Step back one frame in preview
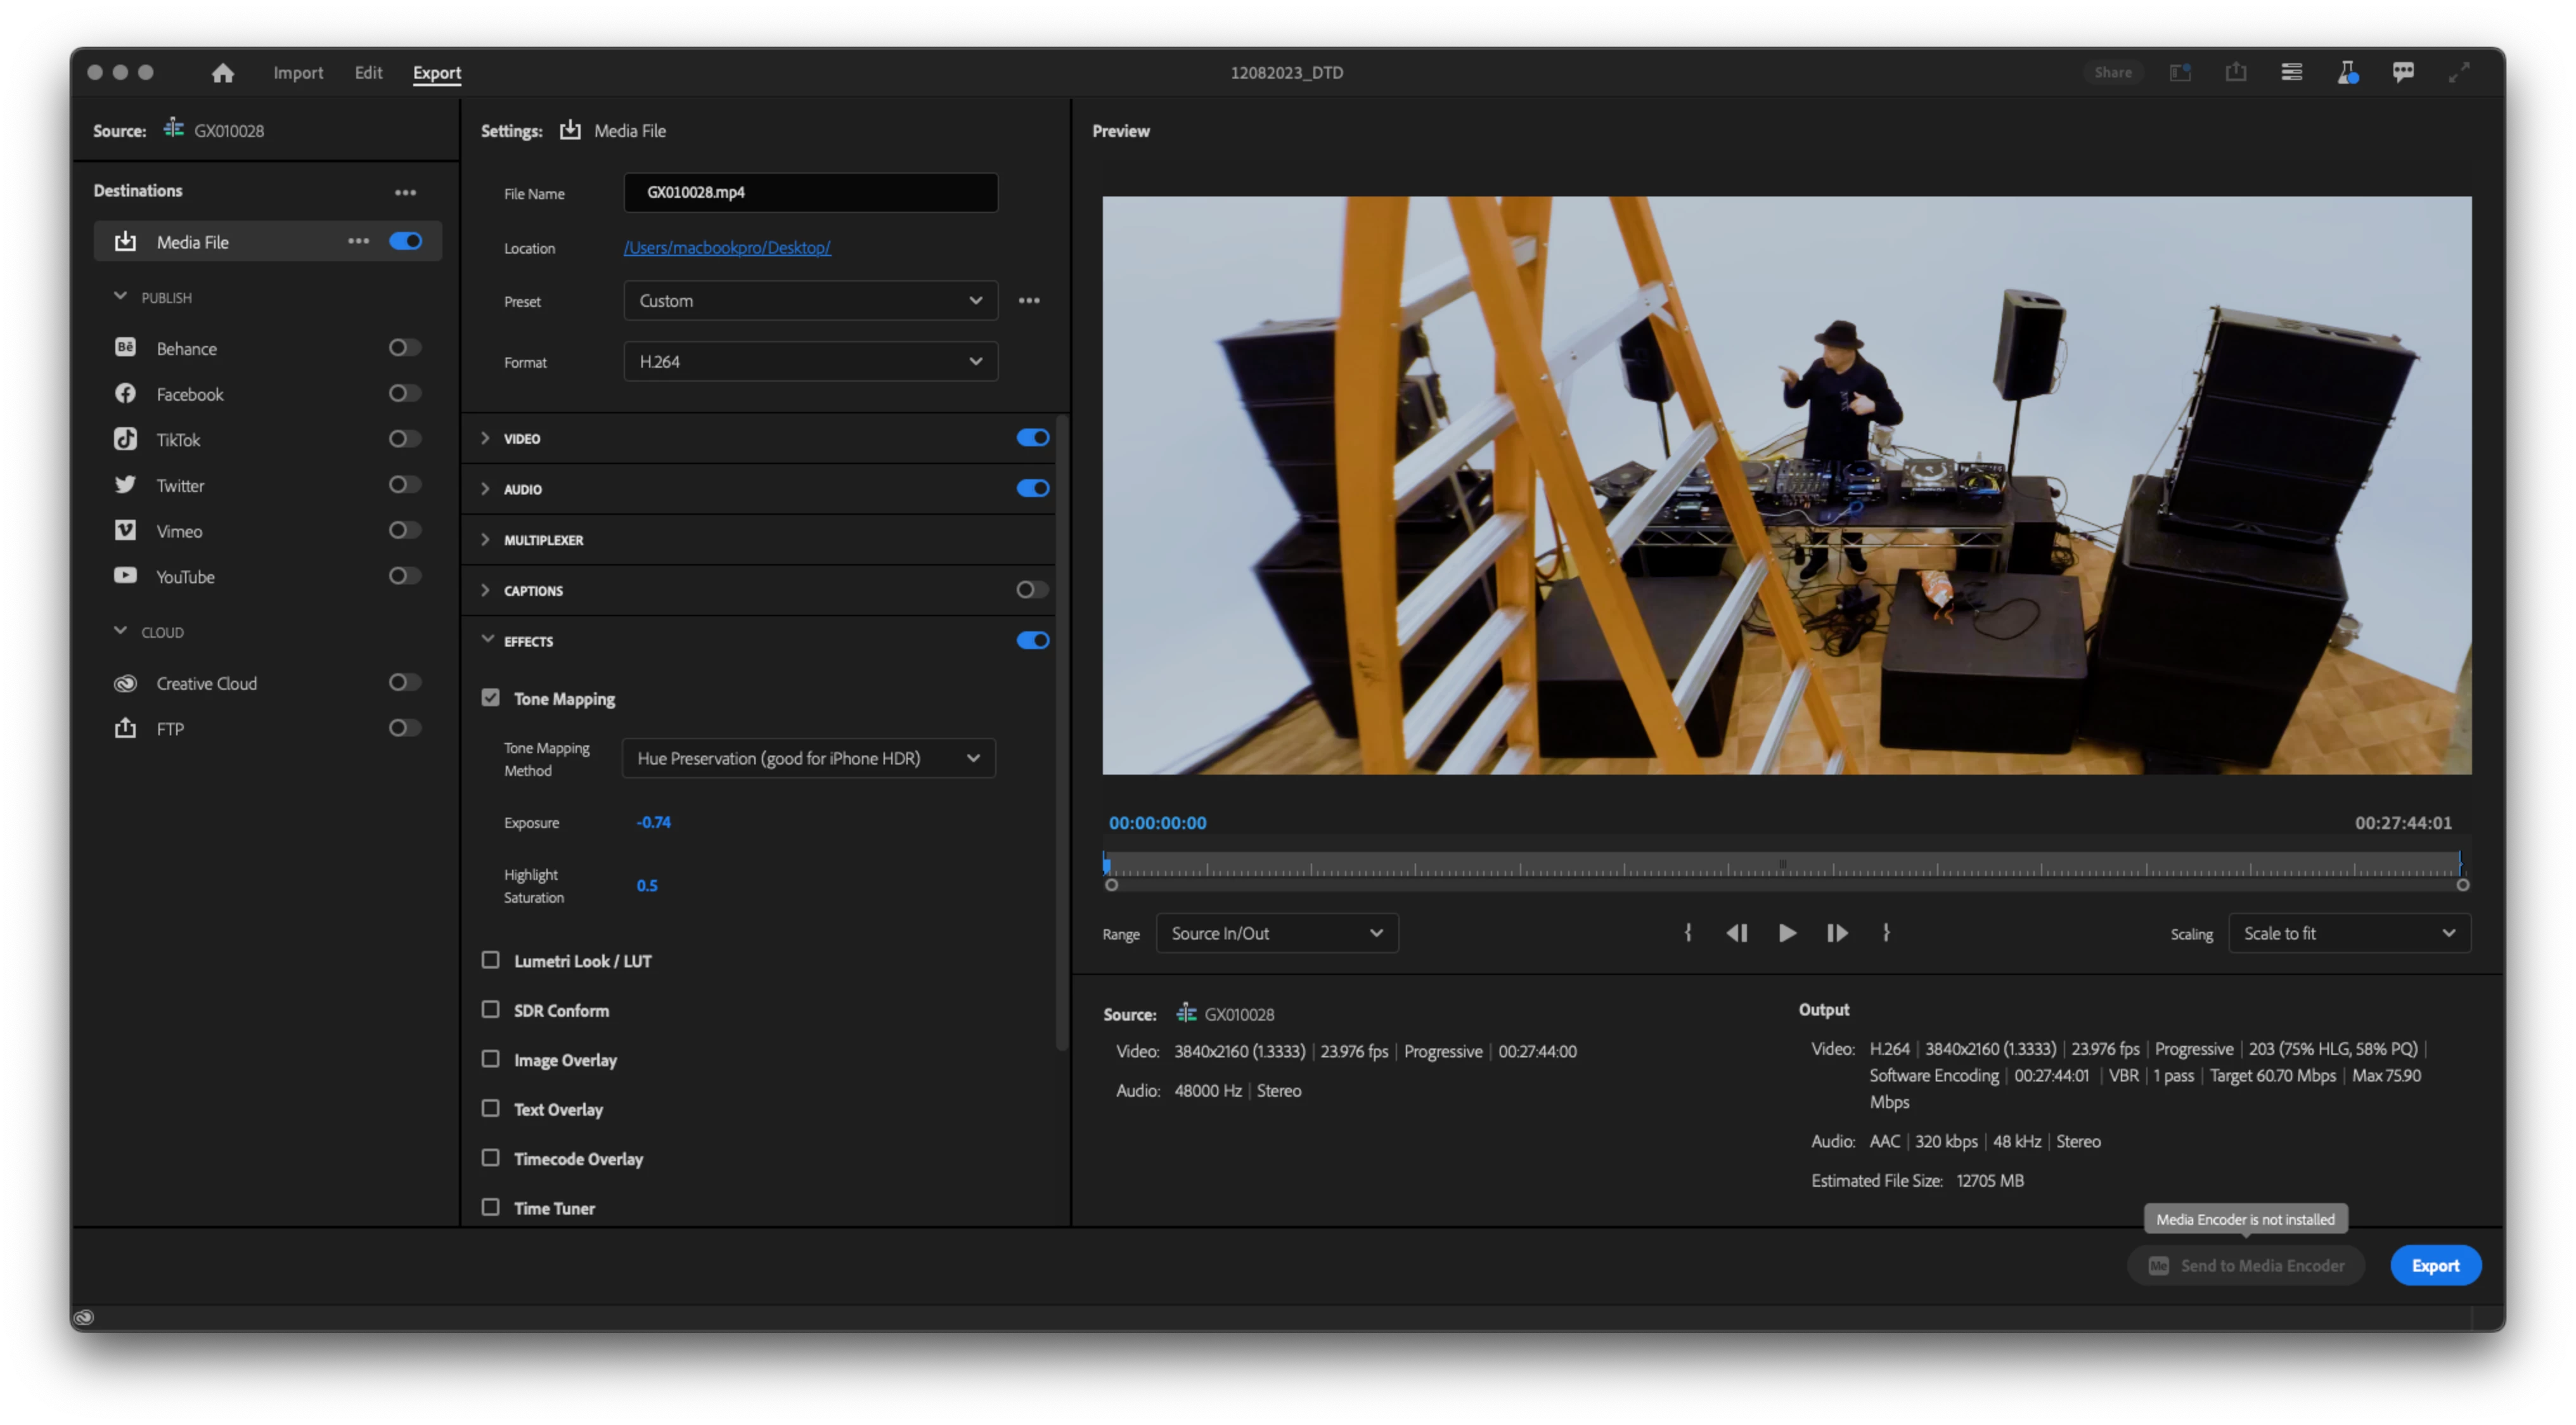Image resolution: width=2576 pixels, height=1425 pixels. (1737, 933)
